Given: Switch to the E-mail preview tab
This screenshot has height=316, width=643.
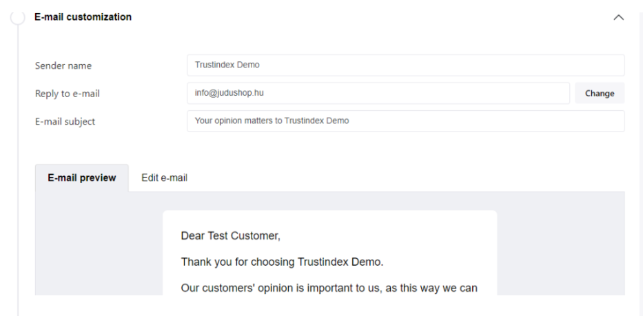Looking at the screenshot, I should point(81,178).
